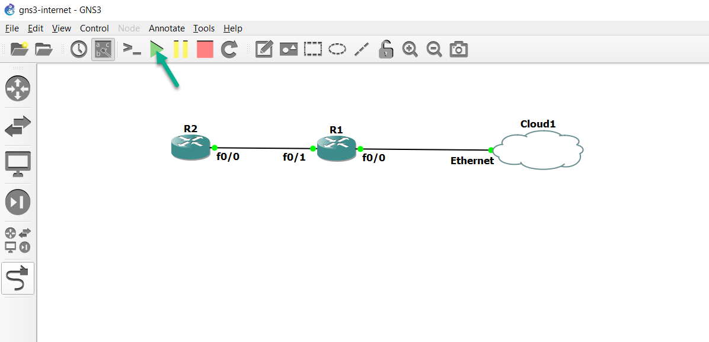
Task: Select the Cloud1 node
Action: click(x=538, y=150)
